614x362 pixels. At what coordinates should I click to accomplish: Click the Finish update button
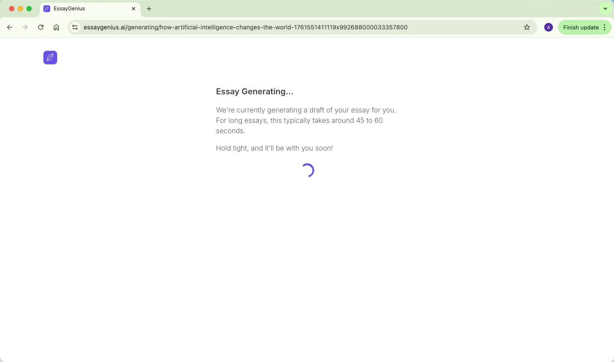click(x=581, y=27)
